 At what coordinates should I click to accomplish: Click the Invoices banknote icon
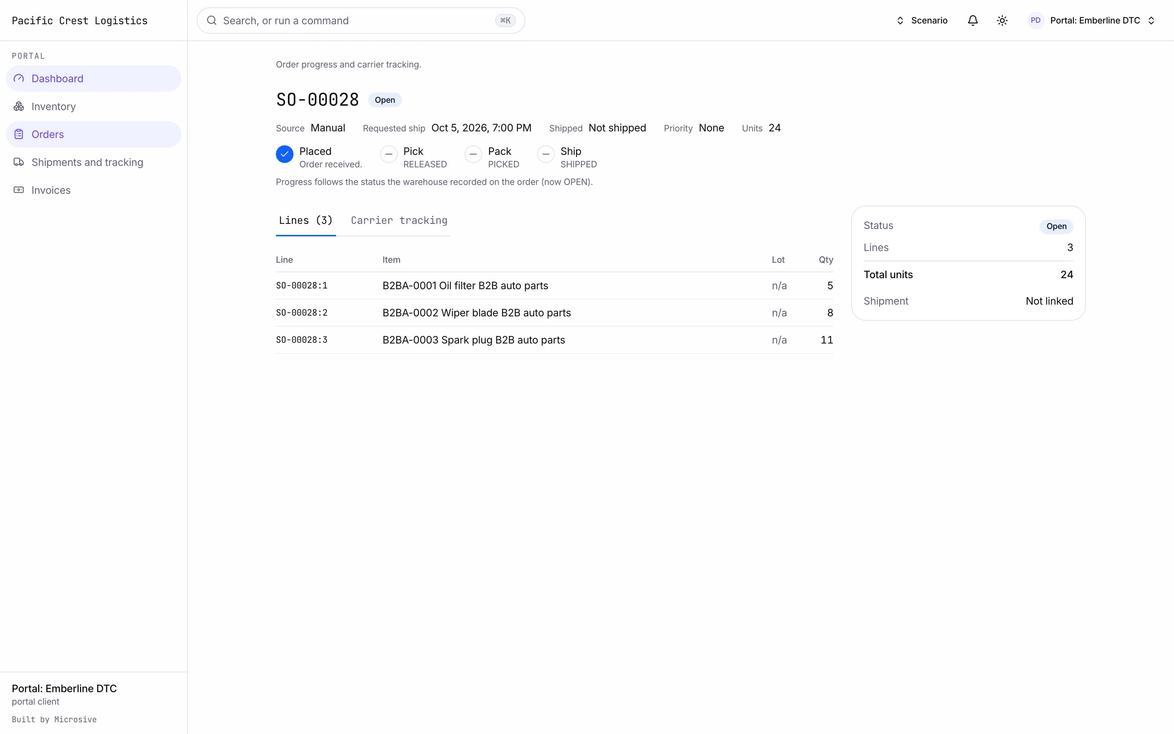18,190
